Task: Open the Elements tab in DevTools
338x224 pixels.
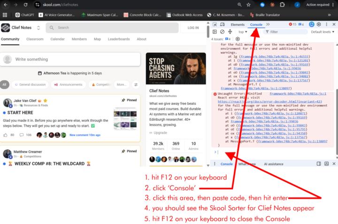Action: coord(238,24)
